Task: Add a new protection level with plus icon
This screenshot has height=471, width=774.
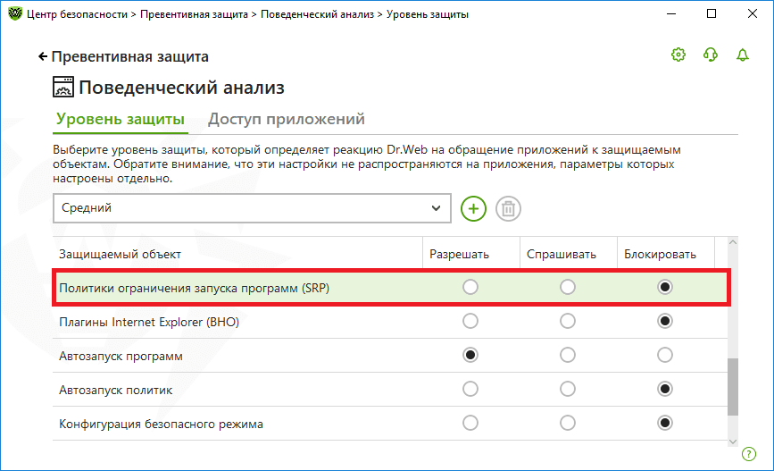Action: [473, 208]
